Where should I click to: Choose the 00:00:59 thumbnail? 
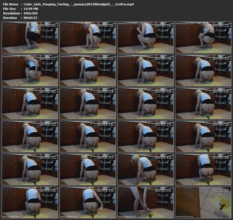(145, 104)
